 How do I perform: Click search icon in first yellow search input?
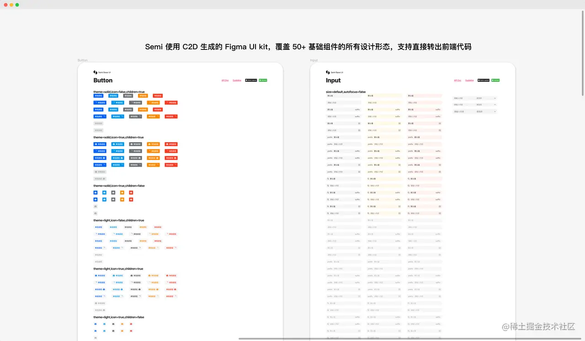[369, 179]
